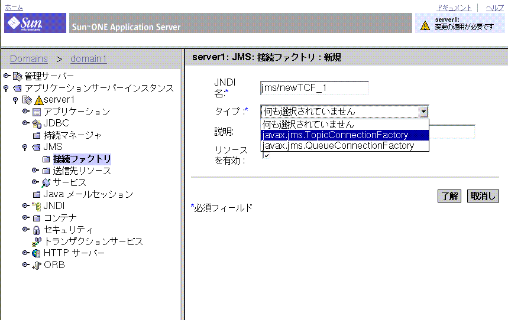Click the warning icon beside server1 status

point(425,25)
